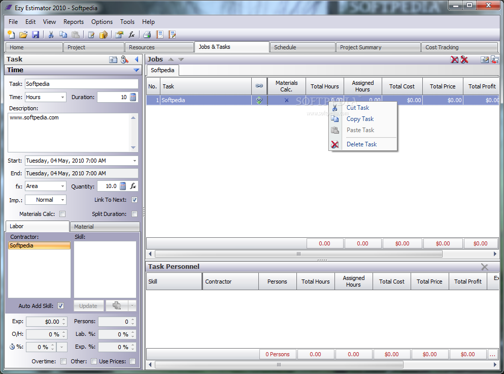The width and height of the screenshot is (504, 374).
Task: Click the fx icon beside Quantity field
Action: coord(133,186)
